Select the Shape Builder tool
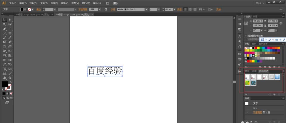 pyautogui.click(x=5, y=56)
